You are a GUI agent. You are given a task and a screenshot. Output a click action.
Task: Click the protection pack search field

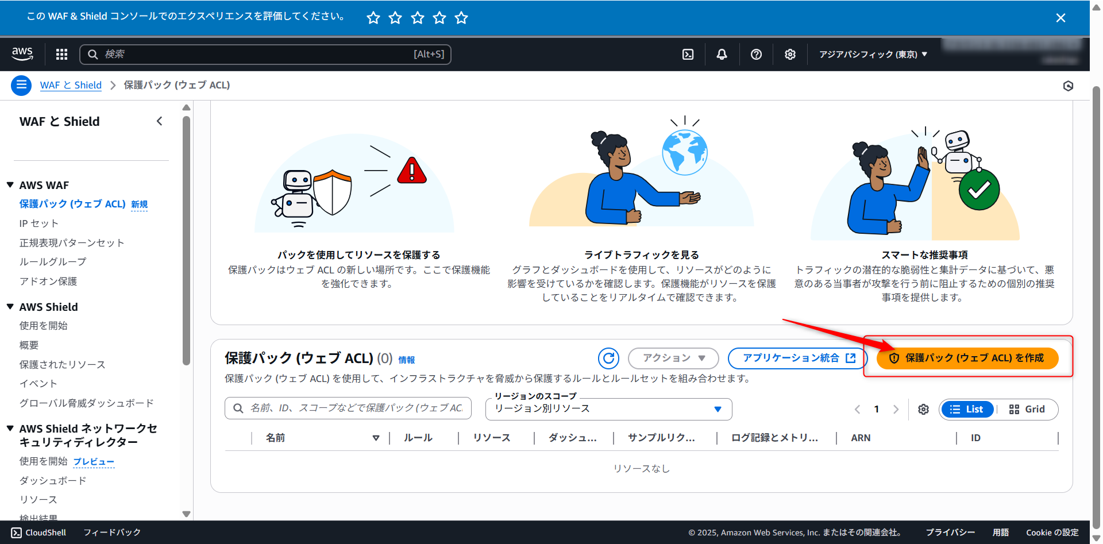coord(348,408)
